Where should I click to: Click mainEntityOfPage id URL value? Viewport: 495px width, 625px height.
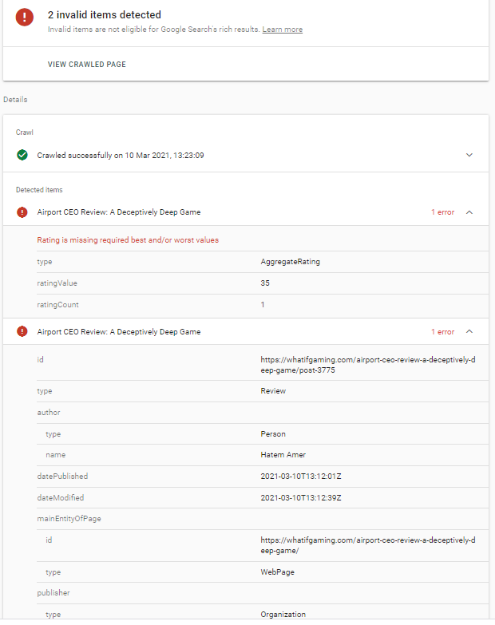click(x=368, y=545)
